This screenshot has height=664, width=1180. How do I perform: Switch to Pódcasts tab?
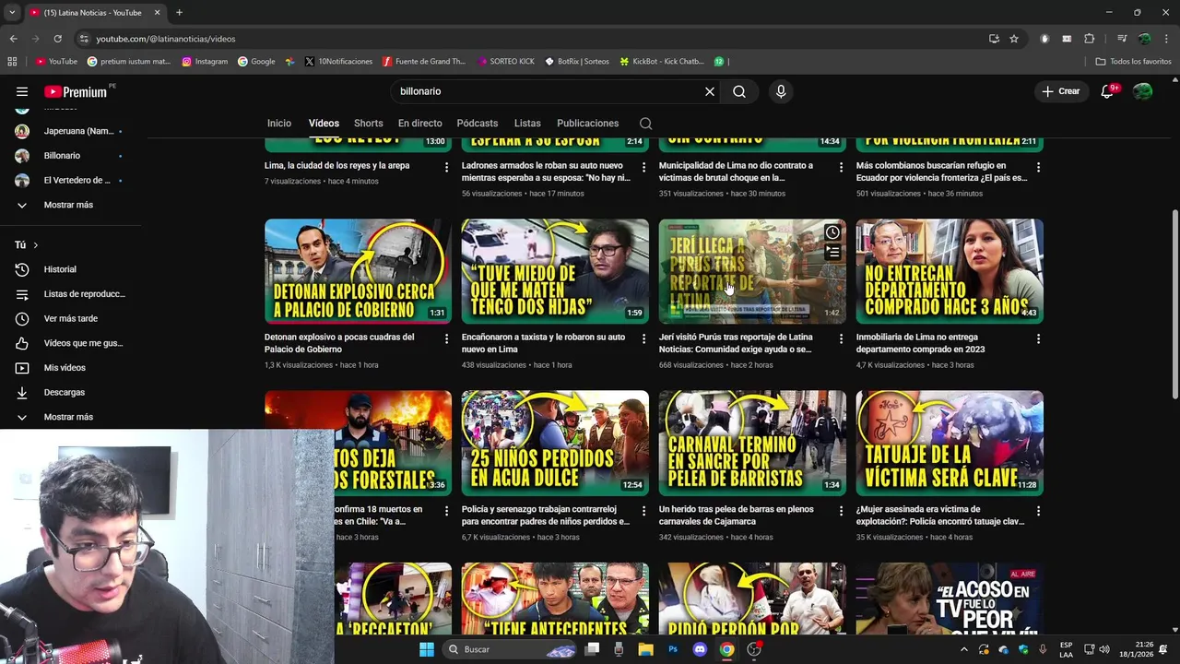[478, 124]
